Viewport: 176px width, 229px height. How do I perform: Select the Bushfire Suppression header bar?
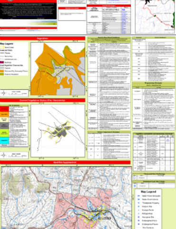coord(65,162)
